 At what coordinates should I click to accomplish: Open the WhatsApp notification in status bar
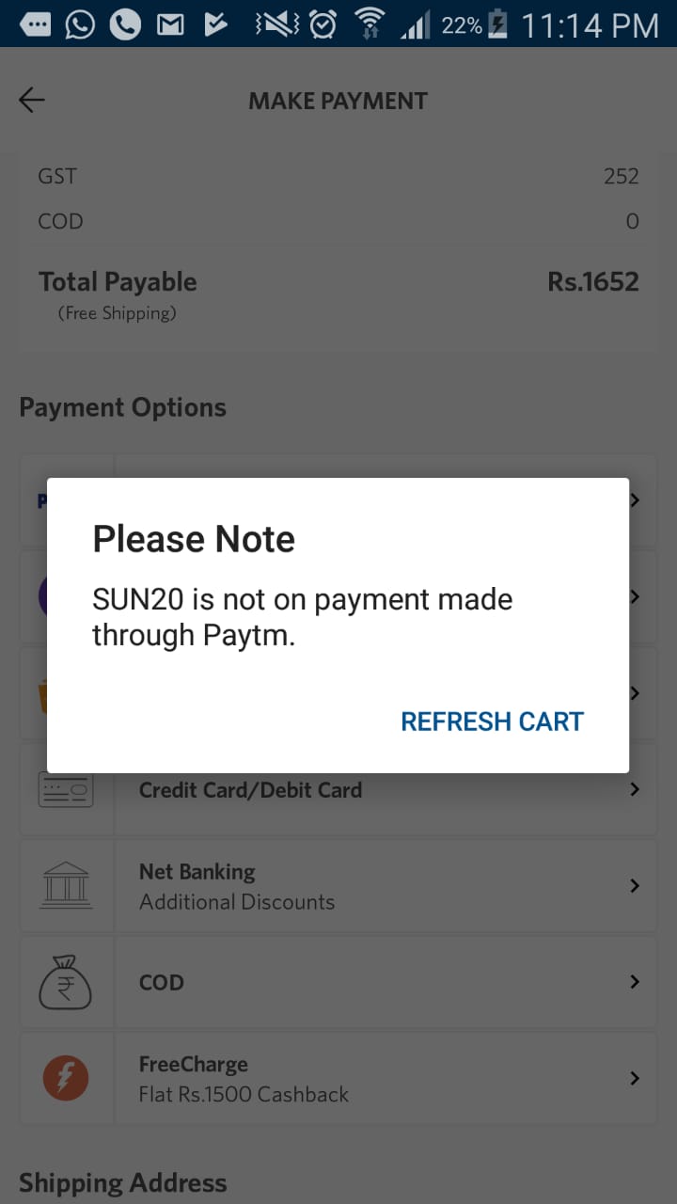pos(80,25)
